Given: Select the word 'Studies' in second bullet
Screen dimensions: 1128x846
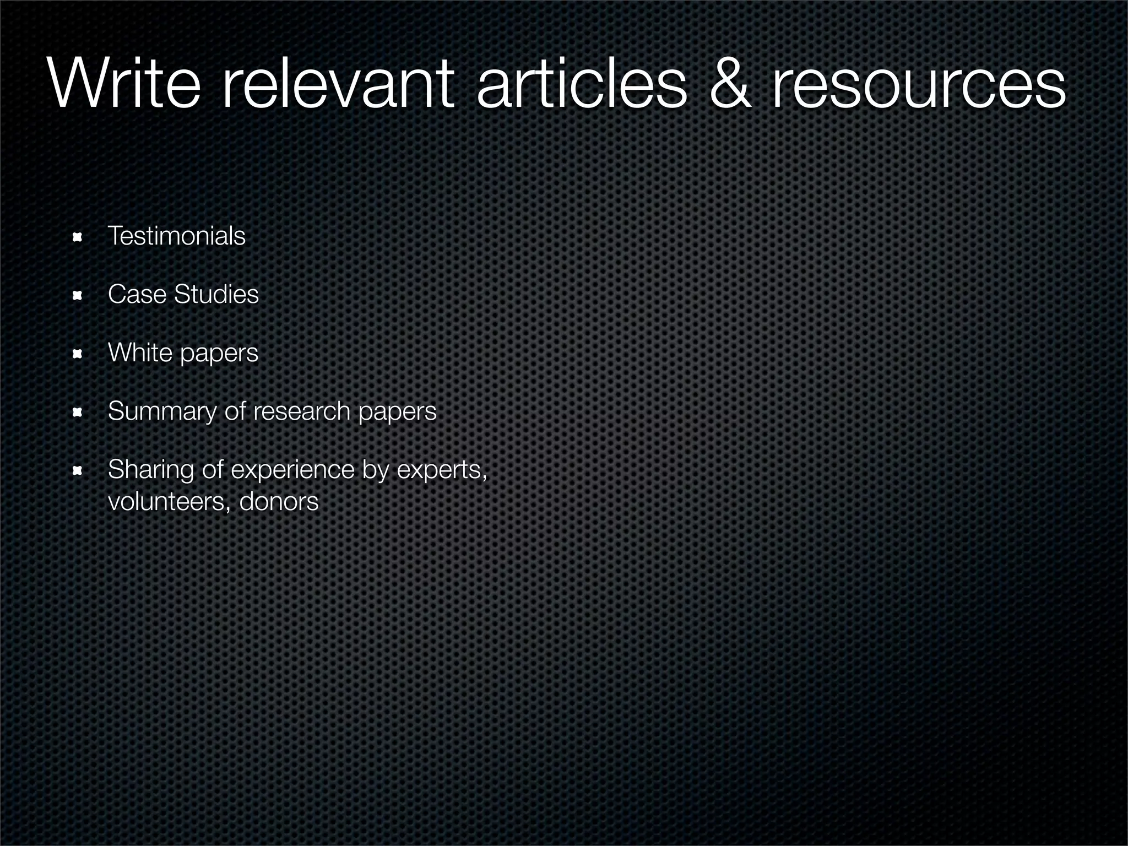Looking at the screenshot, I should [x=216, y=295].
